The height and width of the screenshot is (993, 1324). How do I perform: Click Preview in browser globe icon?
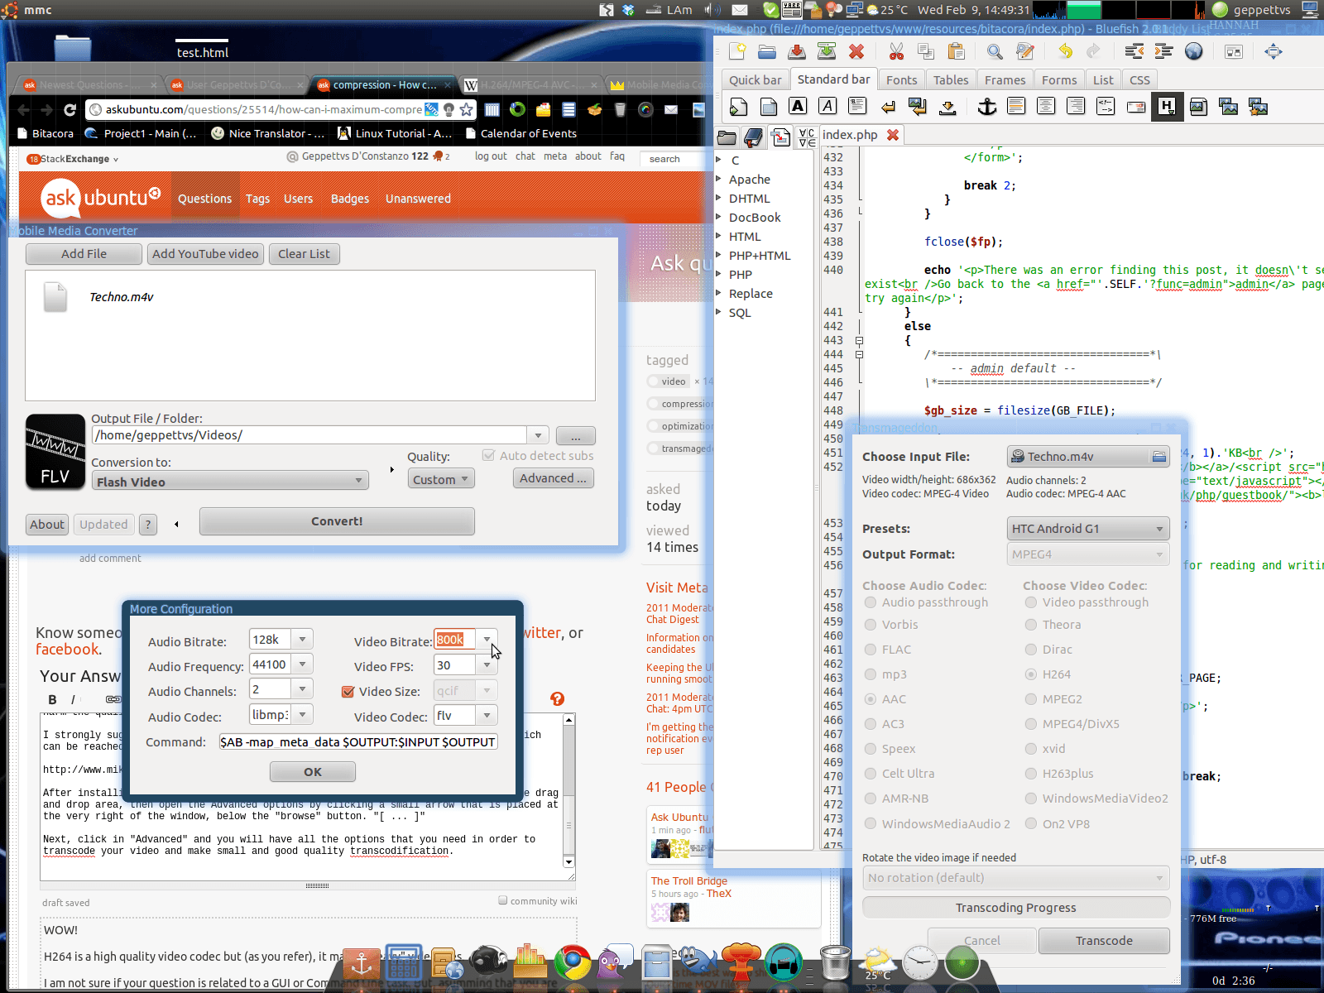coord(1193,51)
